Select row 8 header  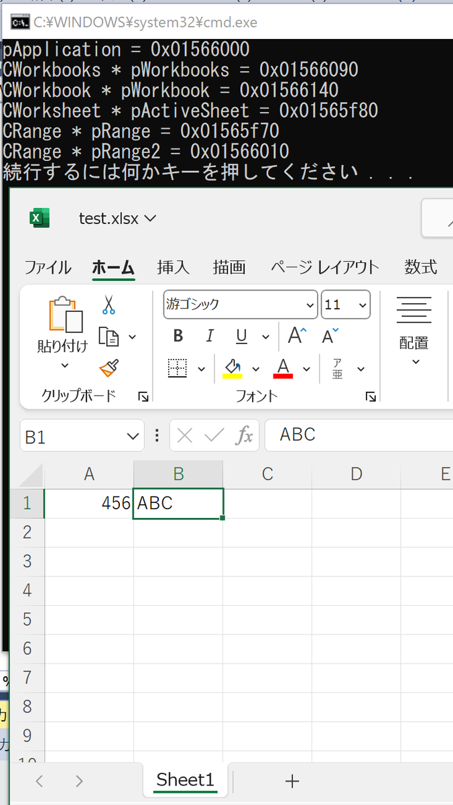coord(27,706)
